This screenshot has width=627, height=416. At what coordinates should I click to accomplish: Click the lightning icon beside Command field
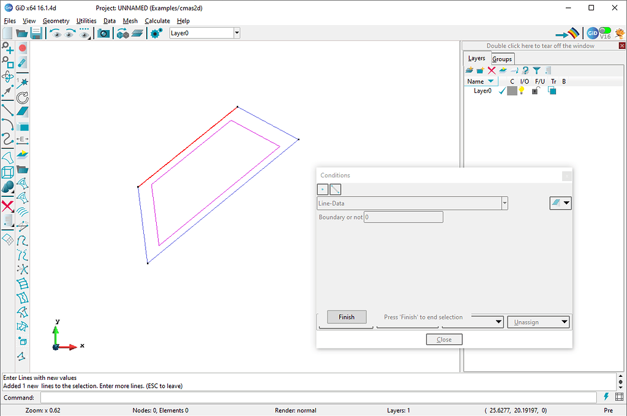pos(606,397)
